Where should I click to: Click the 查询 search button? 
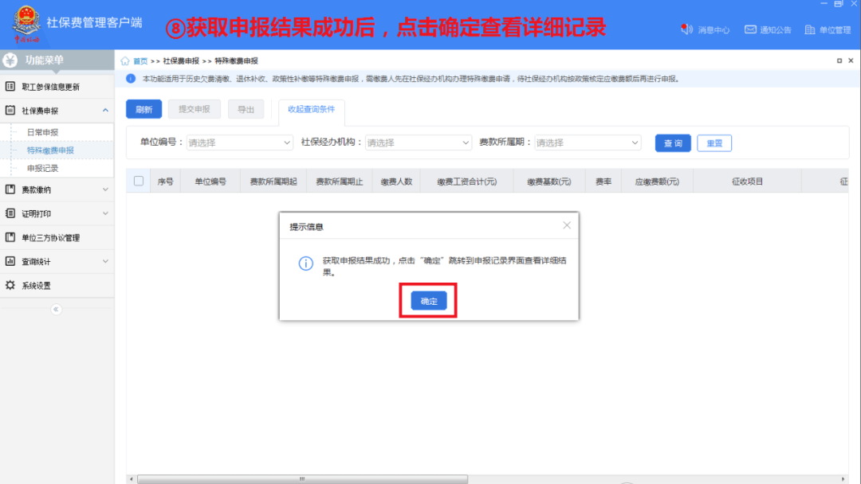point(672,143)
